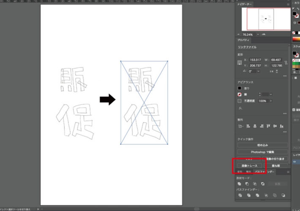Click the 埋め込み (Embed) button
The height and width of the screenshot is (211, 300).
pos(262,145)
